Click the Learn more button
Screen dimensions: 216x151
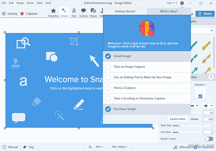tap(178, 119)
